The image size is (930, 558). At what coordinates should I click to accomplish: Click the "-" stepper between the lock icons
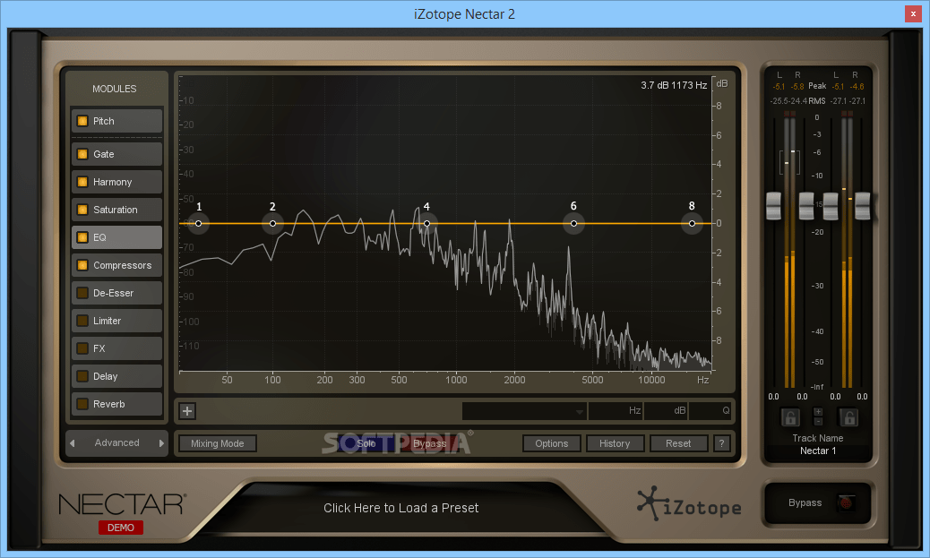[818, 422]
